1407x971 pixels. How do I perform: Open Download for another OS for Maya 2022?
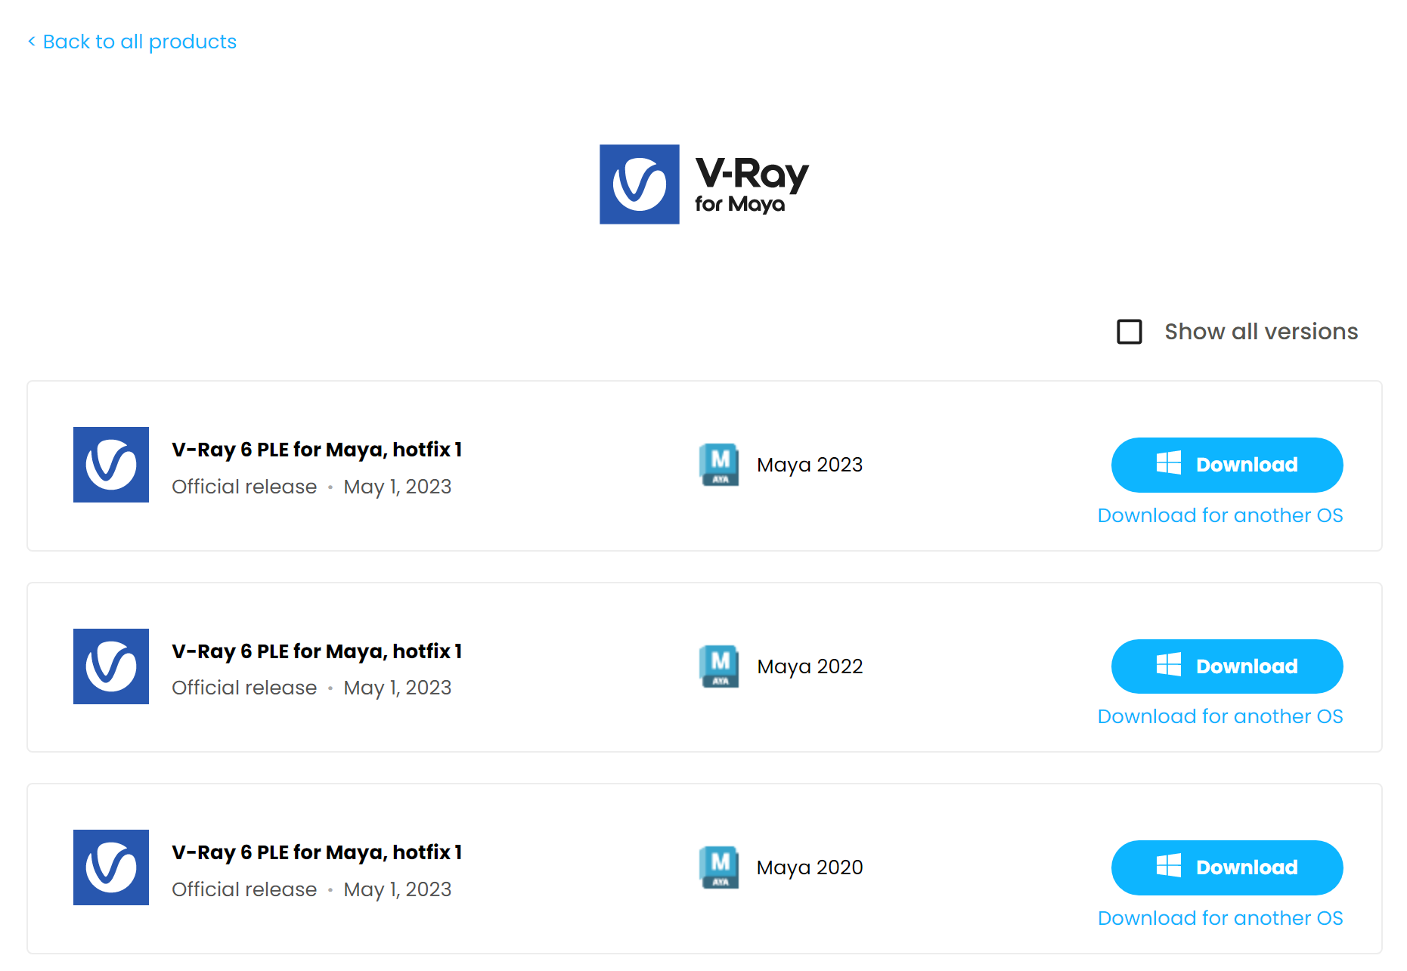tap(1220, 716)
